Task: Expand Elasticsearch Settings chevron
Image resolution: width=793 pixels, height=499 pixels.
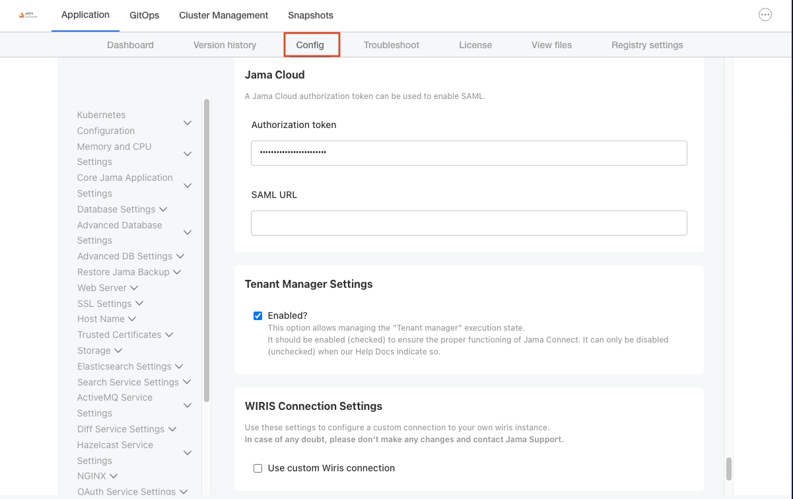Action: (x=179, y=366)
